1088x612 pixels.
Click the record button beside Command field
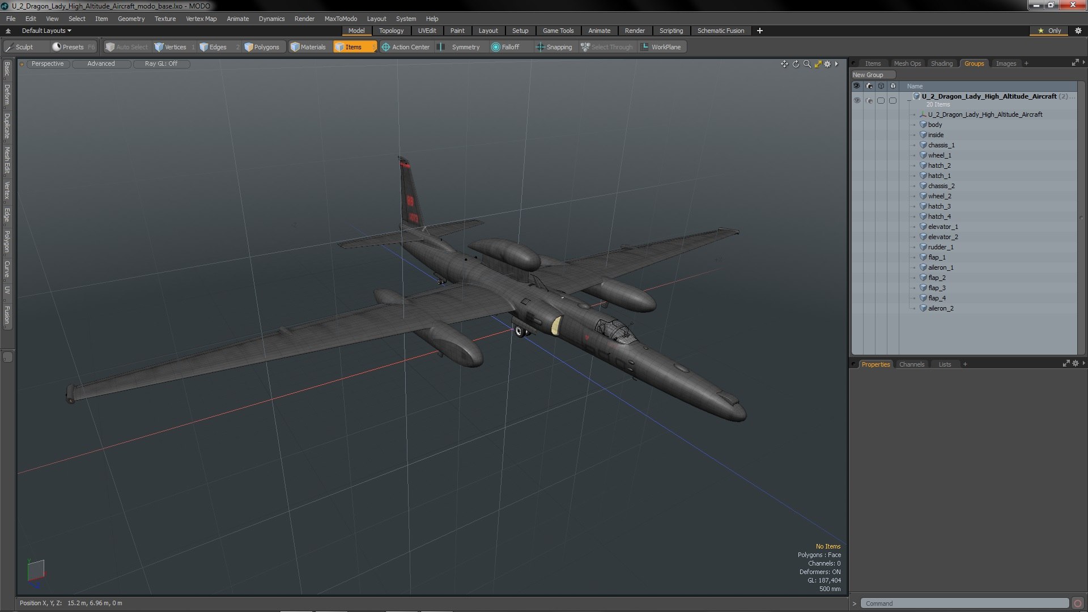click(1077, 603)
